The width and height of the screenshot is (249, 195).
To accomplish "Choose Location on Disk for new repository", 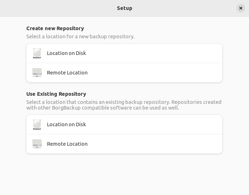I will (x=124, y=53).
